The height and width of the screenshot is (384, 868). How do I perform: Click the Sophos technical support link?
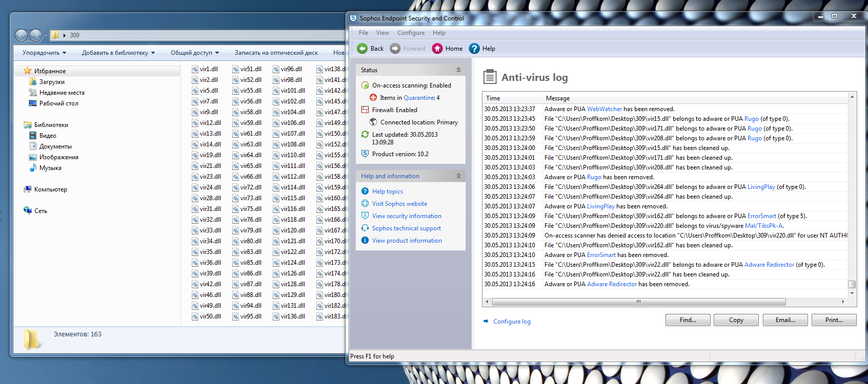pyautogui.click(x=407, y=228)
